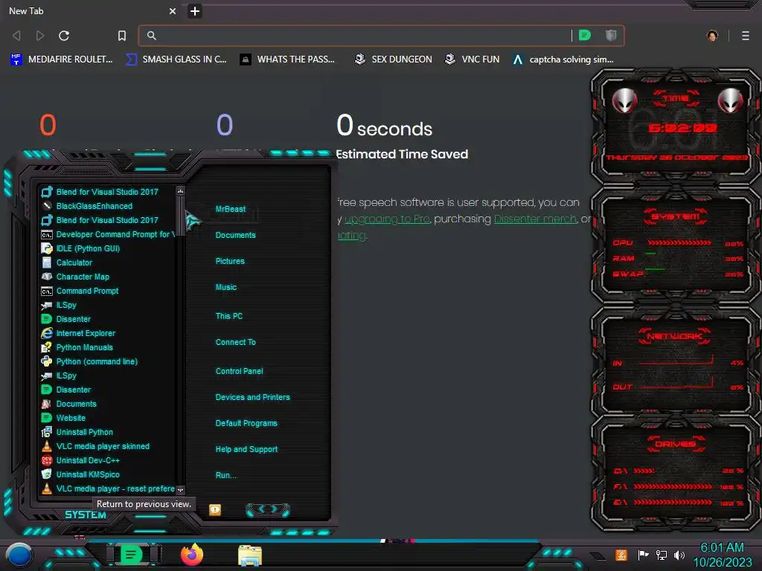Open Pictures from start menu

[x=230, y=261]
